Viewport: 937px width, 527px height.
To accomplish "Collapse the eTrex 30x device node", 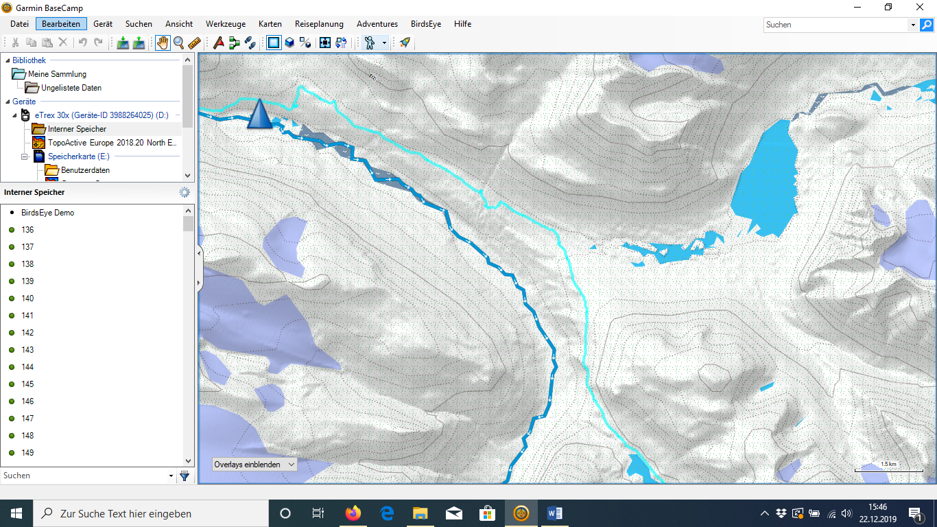I will [15, 115].
